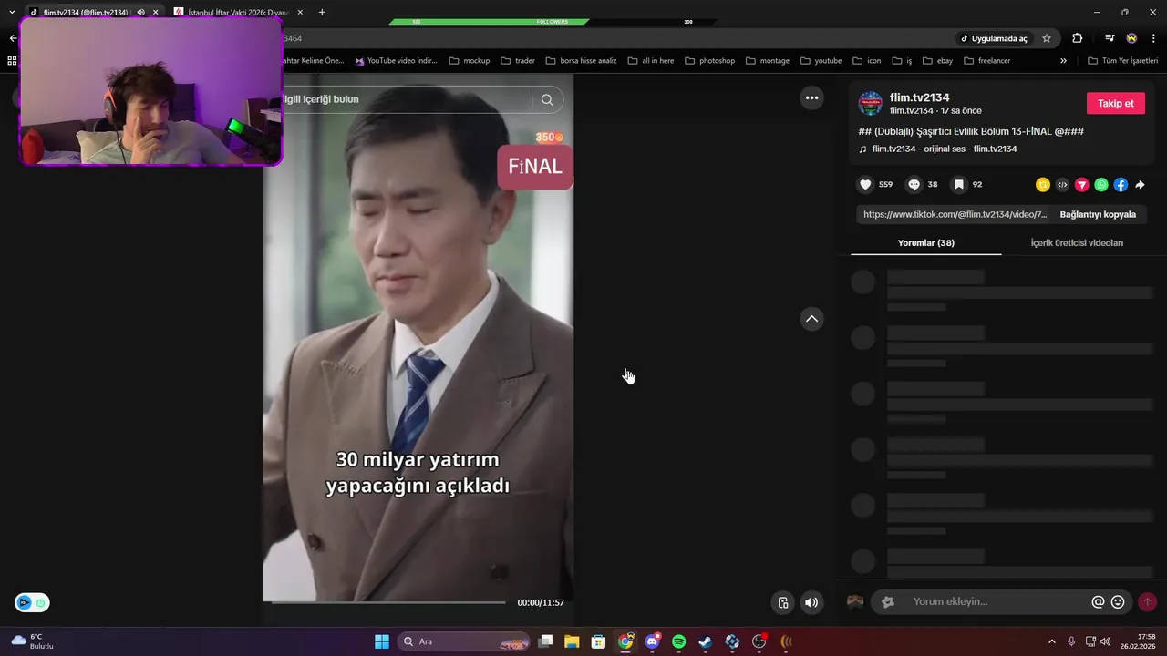Open a new browser tab with the plus

(x=322, y=13)
